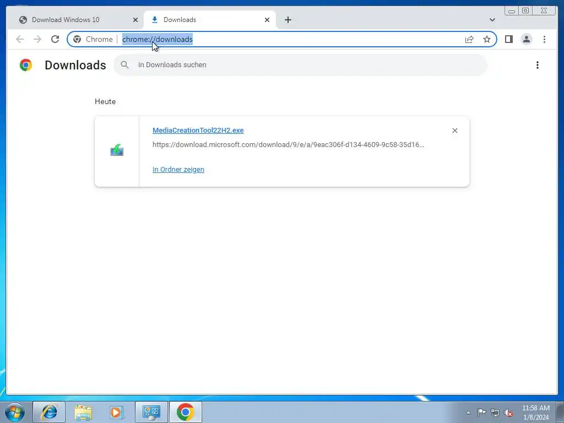
Task: Click the download.microsoft.com source URL text
Action: pos(288,145)
